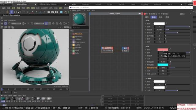Click eyedropper next to pink transmission color

[x=170, y=50]
